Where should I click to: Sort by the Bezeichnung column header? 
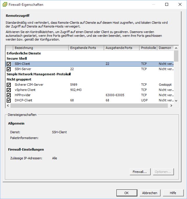41,48
